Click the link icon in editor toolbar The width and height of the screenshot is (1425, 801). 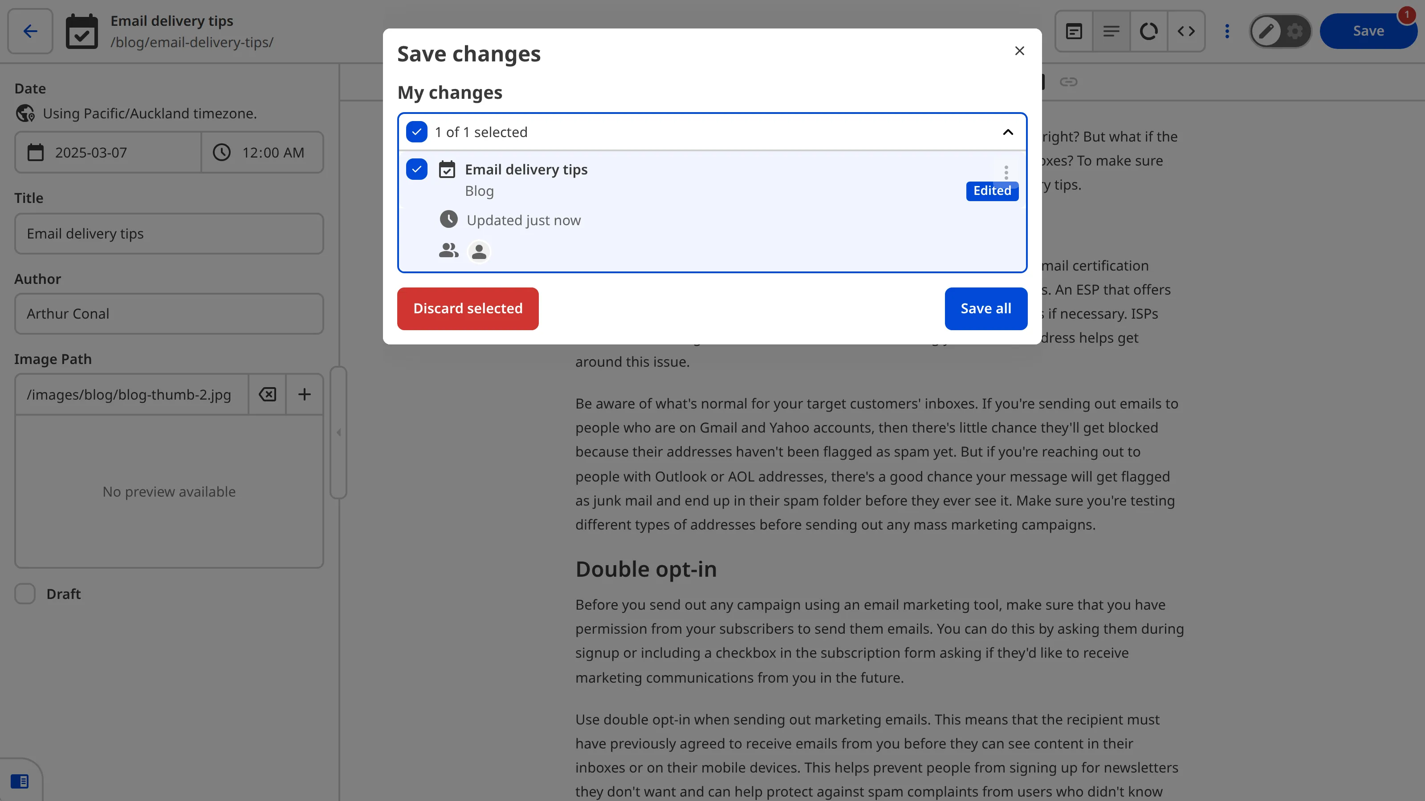click(1068, 82)
